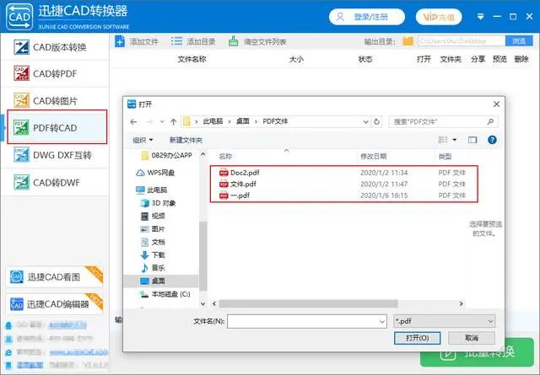Select 桌面 in the navigation tree
Image resolution: width=540 pixels, height=375 pixels.
pyautogui.click(x=160, y=281)
